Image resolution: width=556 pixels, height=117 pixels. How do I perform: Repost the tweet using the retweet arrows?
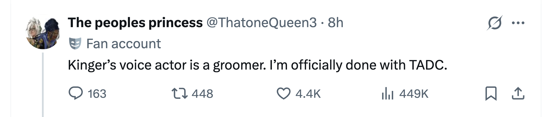click(x=180, y=94)
